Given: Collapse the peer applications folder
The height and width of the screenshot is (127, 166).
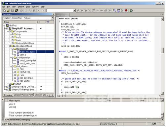Looking at the screenshot, I should point(10,46).
